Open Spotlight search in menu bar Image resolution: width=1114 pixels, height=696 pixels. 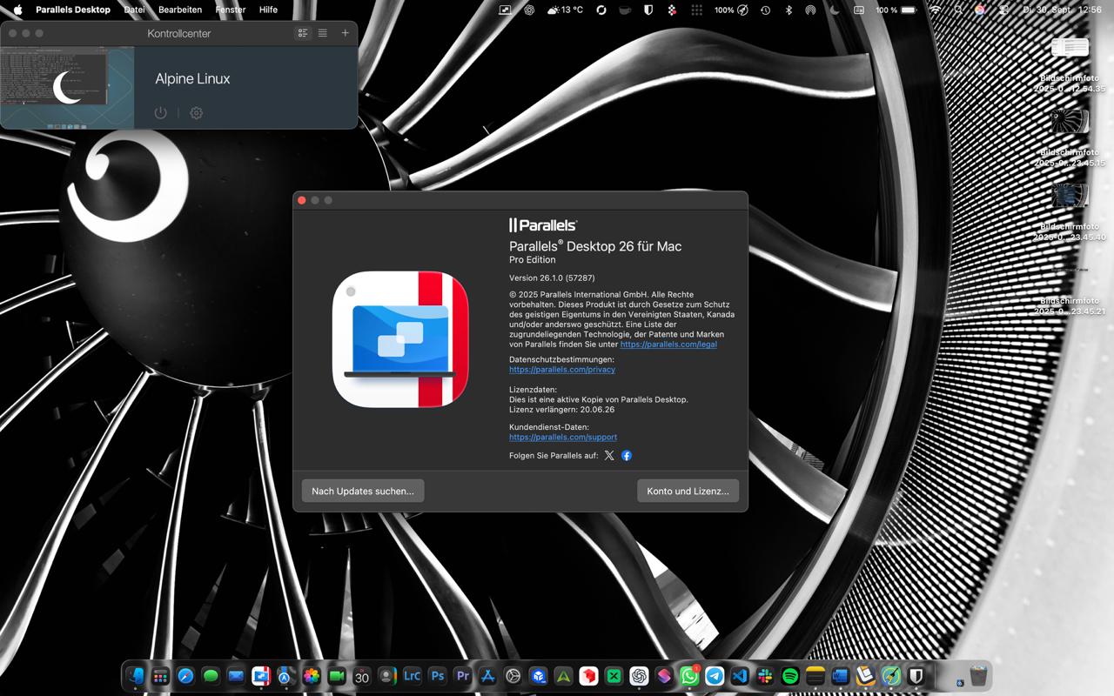[958, 10]
